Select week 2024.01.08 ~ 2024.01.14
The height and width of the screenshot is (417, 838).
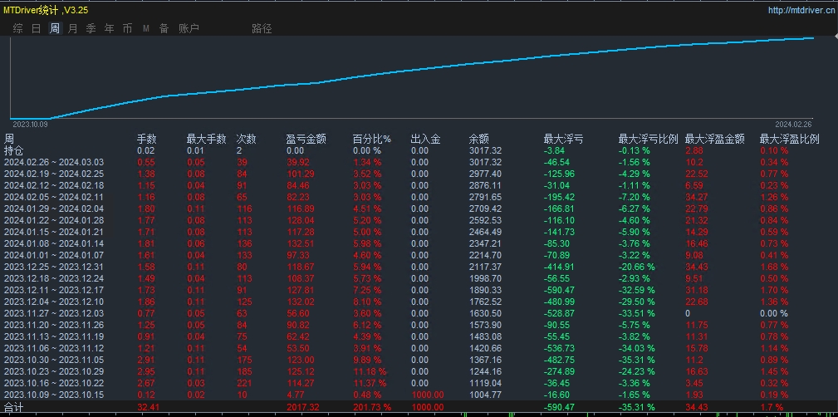click(54, 243)
